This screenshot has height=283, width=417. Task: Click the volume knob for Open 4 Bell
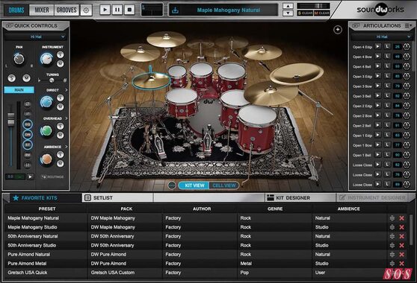coord(407,66)
